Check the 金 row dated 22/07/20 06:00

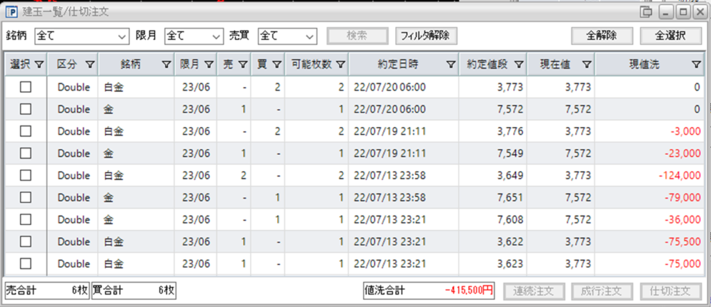[26, 109]
